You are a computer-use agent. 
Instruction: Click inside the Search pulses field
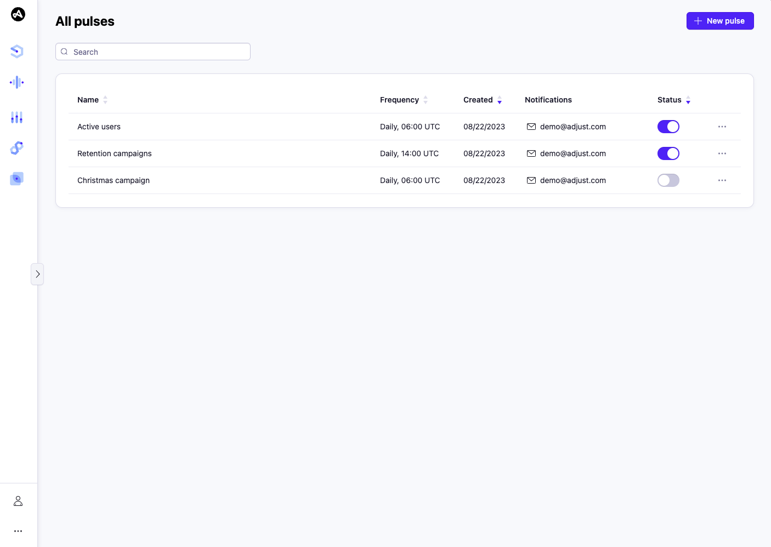point(152,51)
